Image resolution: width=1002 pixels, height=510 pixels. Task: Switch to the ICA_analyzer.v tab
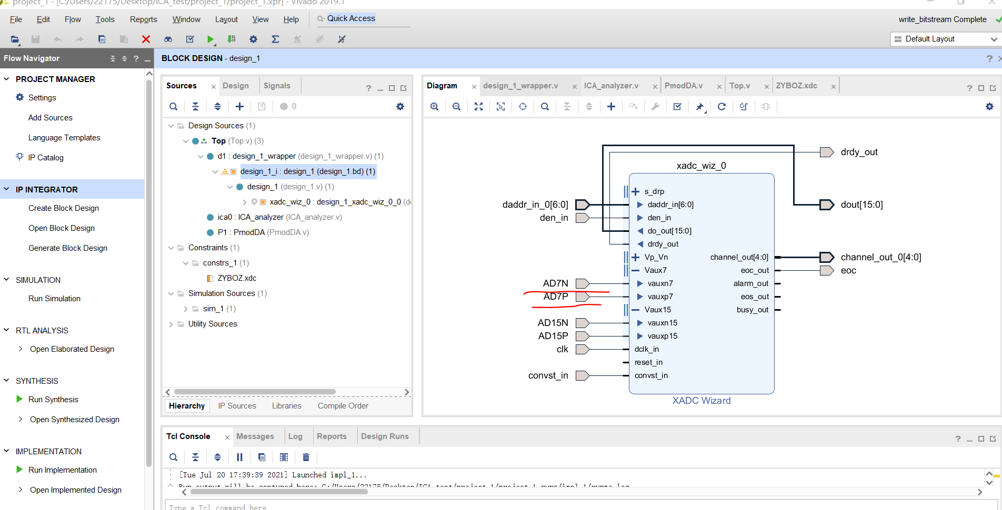click(x=611, y=86)
